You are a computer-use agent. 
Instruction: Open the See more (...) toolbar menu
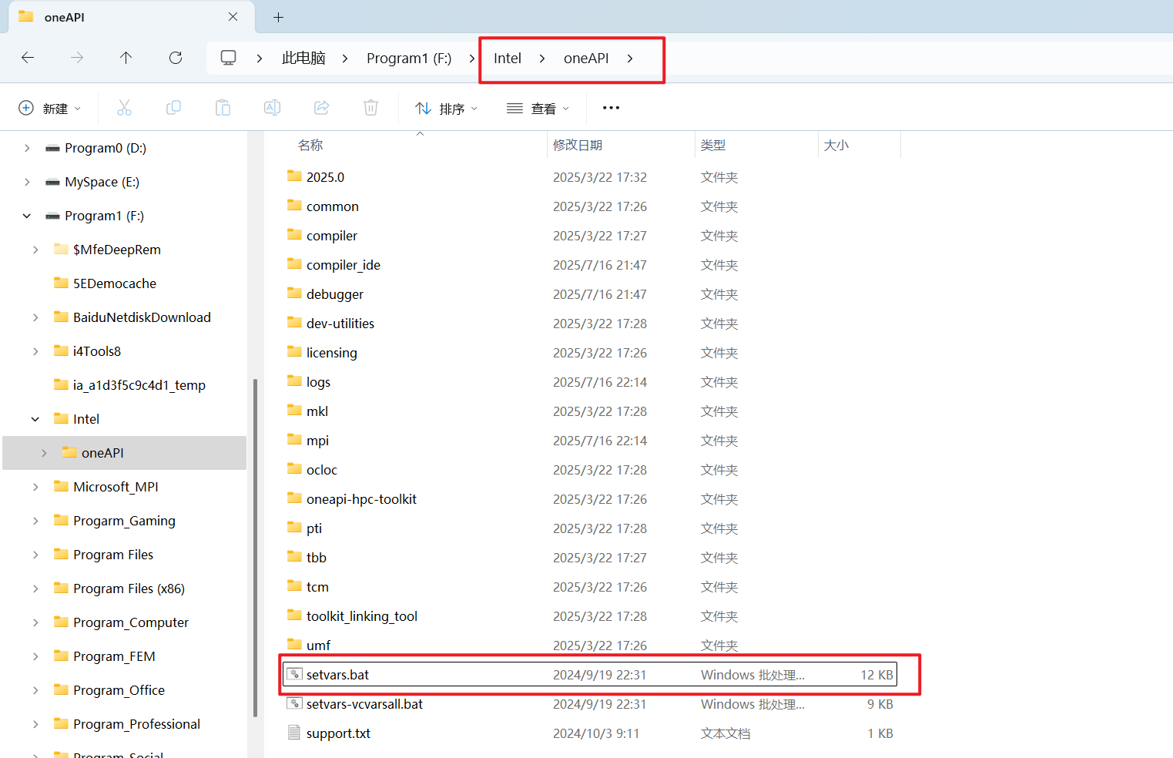pos(611,107)
